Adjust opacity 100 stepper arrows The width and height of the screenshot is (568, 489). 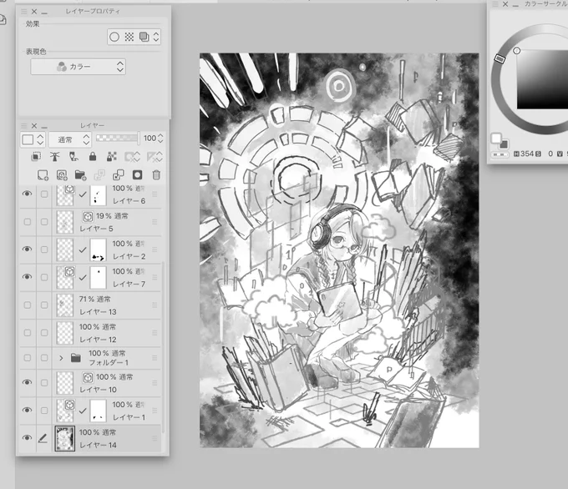[x=161, y=139]
